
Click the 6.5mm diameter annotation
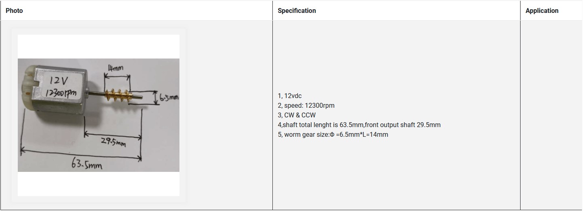point(169,97)
